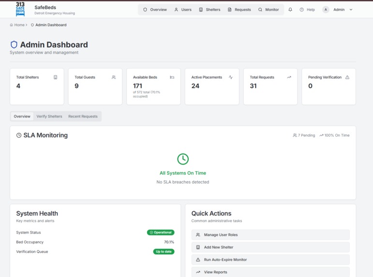373x277 pixels.
Task: Click the Available Beds value 171
Action: point(137,86)
